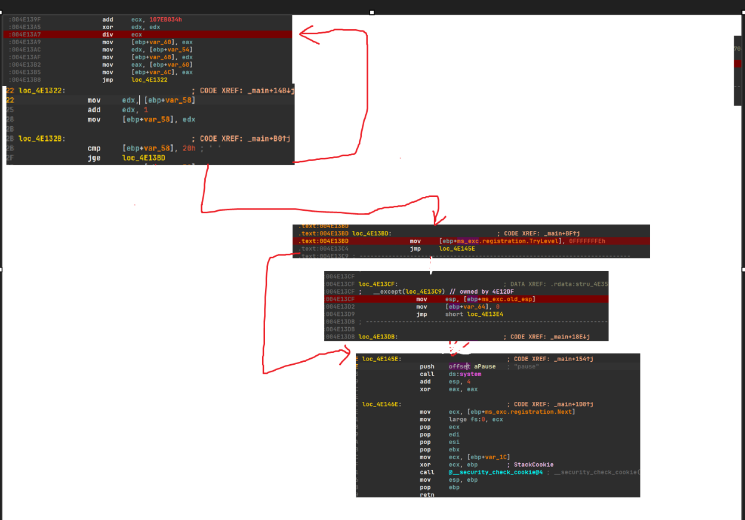Click the red arrowhead pointing at div line
The width and height of the screenshot is (745, 520).
[x=306, y=35]
